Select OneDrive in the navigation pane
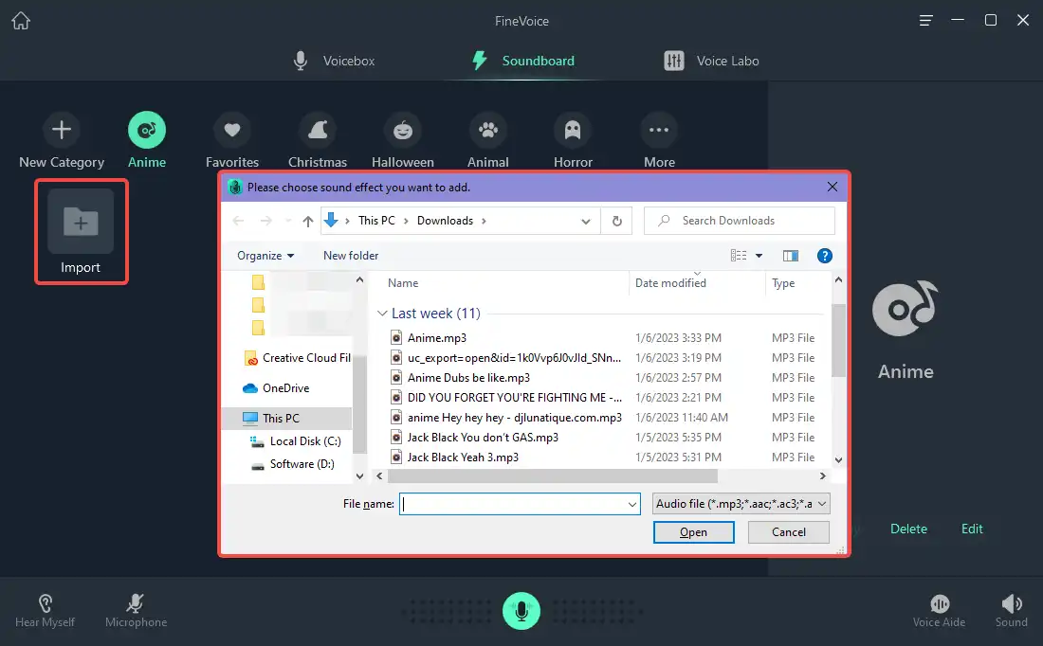The height and width of the screenshot is (646, 1043). tap(276, 388)
